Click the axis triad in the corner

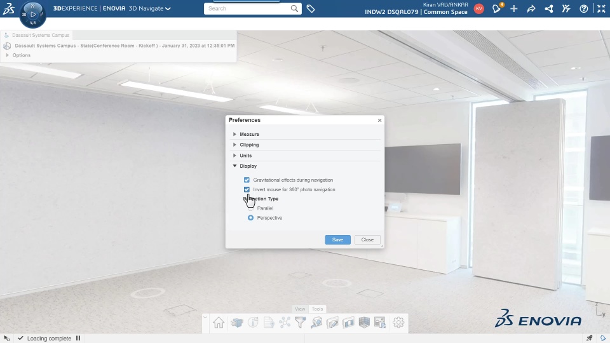(x=599, y=310)
